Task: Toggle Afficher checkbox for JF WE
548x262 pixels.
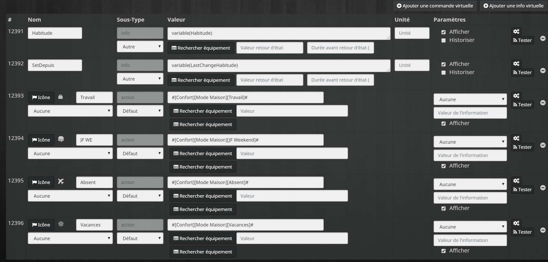Action: [x=443, y=166]
